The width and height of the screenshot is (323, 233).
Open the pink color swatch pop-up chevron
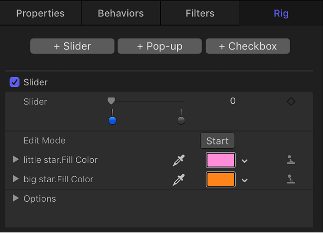[x=245, y=161]
